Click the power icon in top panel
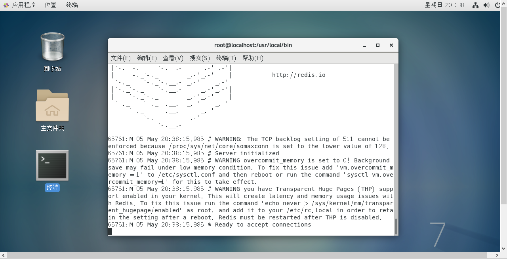This screenshot has width=507, height=259. tap(498, 5)
